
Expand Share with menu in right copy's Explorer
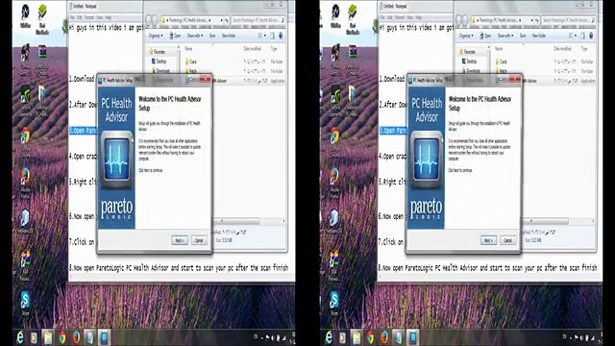point(504,36)
